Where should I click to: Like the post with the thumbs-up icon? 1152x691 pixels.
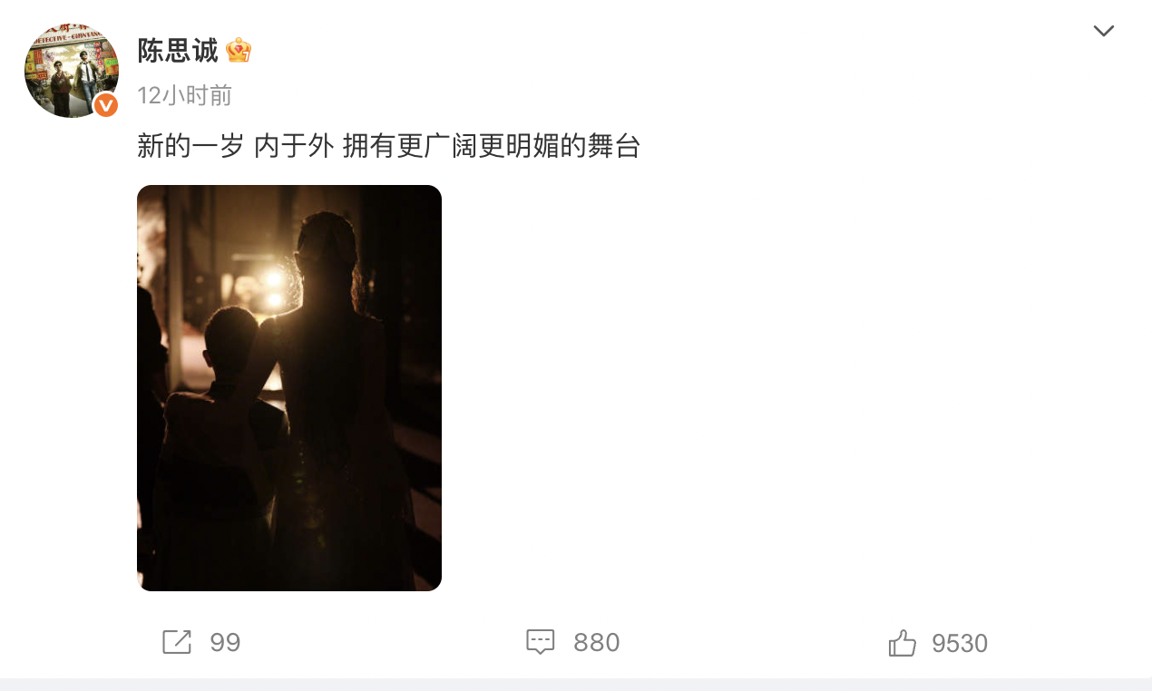[x=903, y=643]
